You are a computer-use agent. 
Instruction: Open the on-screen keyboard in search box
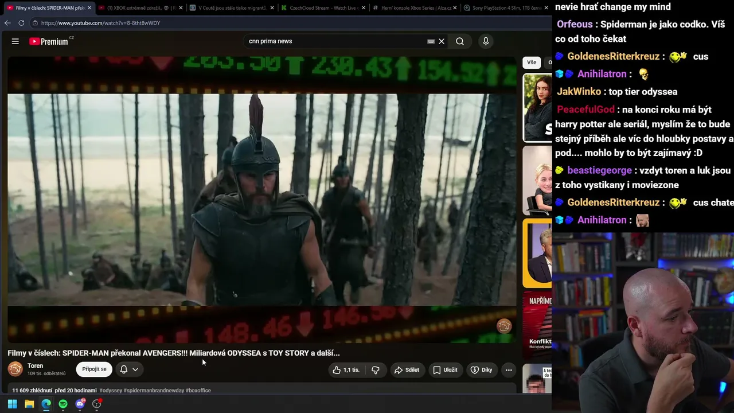click(x=431, y=41)
